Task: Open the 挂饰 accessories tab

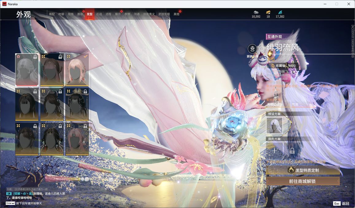Action: (x=71, y=14)
